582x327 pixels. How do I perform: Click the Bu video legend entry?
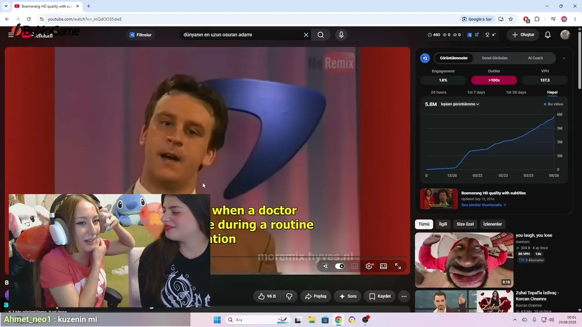(x=553, y=104)
